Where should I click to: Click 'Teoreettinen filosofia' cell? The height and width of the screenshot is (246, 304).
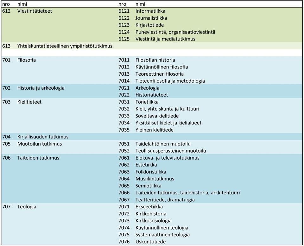[160, 74]
